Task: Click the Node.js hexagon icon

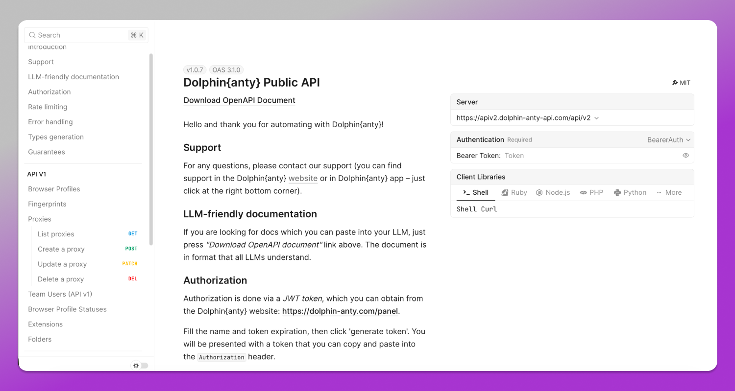Action: [539, 192]
